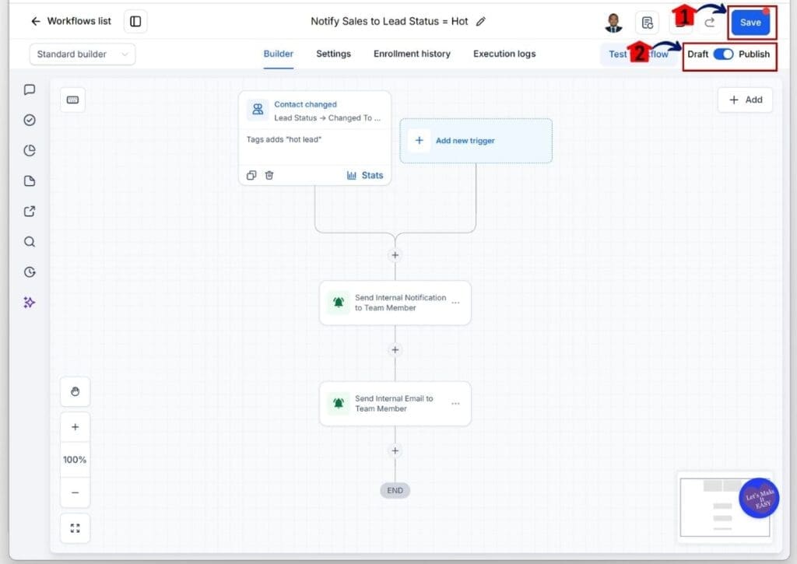Open the sticky note sidebar icon
This screenshot has height=564, width=797.
30,181
